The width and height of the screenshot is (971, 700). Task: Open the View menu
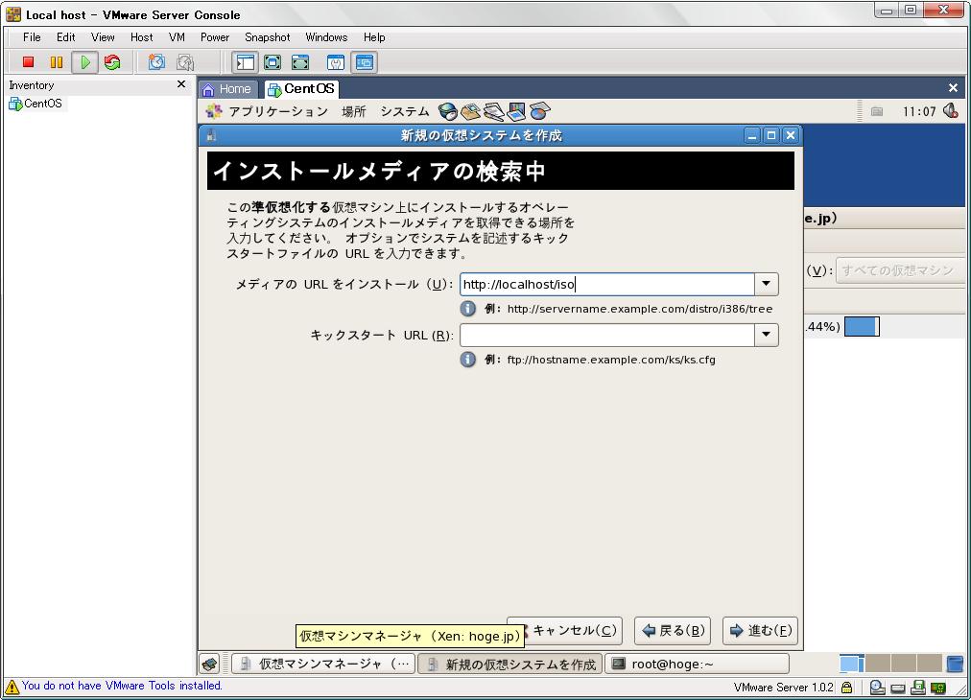[x=103, y=37]
